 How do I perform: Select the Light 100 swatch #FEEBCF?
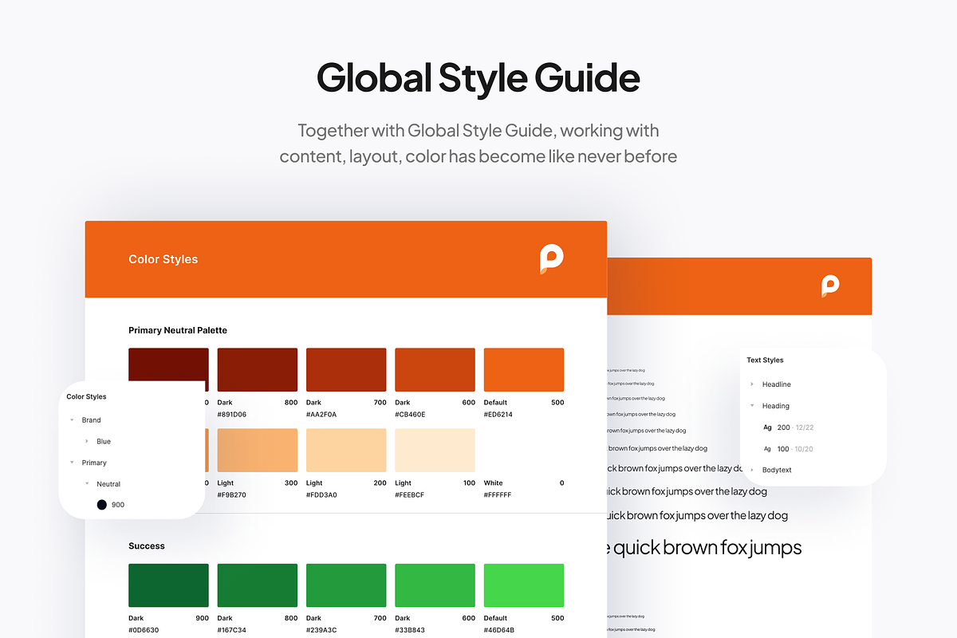[435, 450]
